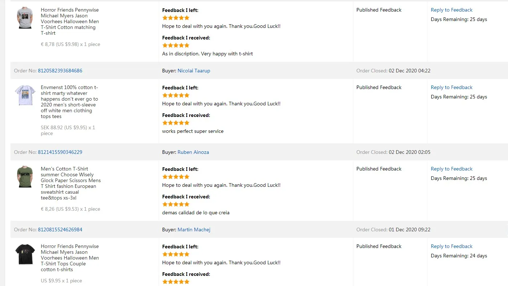Click star rating above 'demas calidad' comment
Image resolution: width=508 pixels, height=286 pixels.
[176, 204]
